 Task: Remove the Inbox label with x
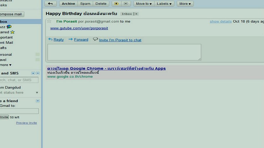point(136,14)
